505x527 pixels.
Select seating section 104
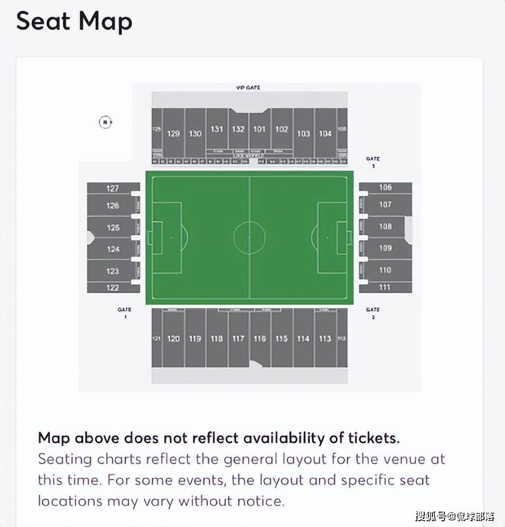[x=325, y=133]
